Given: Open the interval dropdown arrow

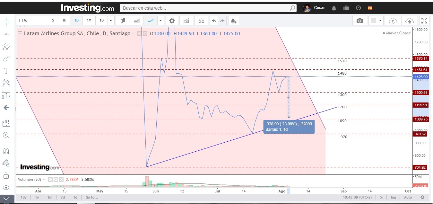Looking at the screenshot, I should pyautogui.click(x=111, y=21).
